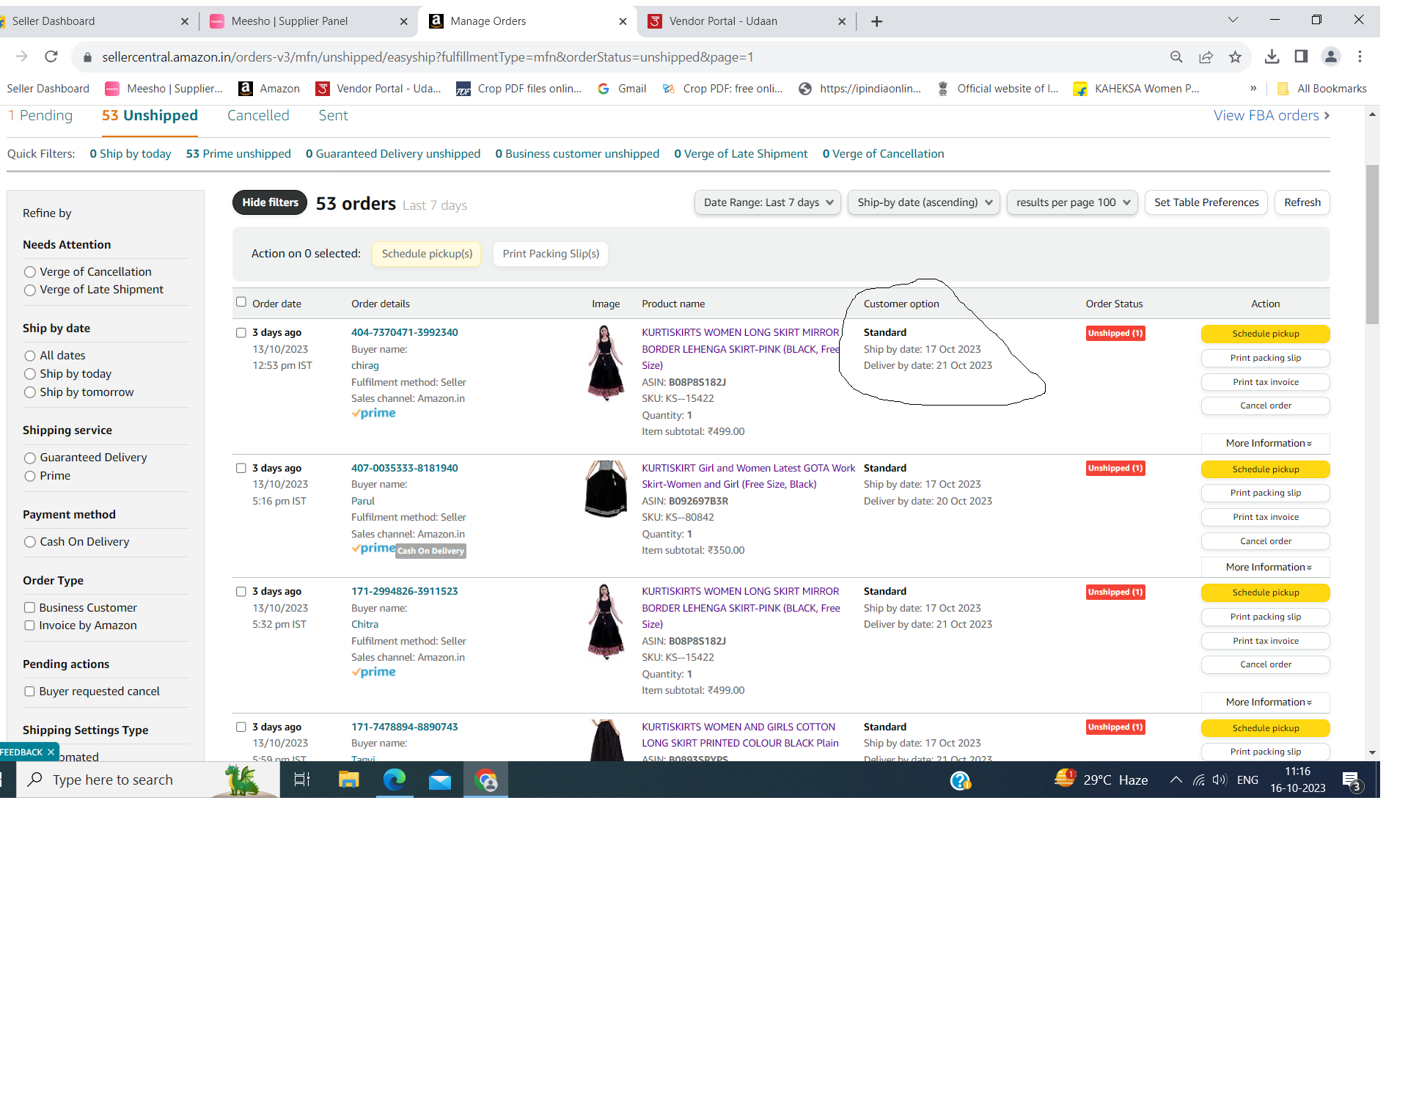
Task: Expand More Information for Parul's order
Action: point(1266,567)
